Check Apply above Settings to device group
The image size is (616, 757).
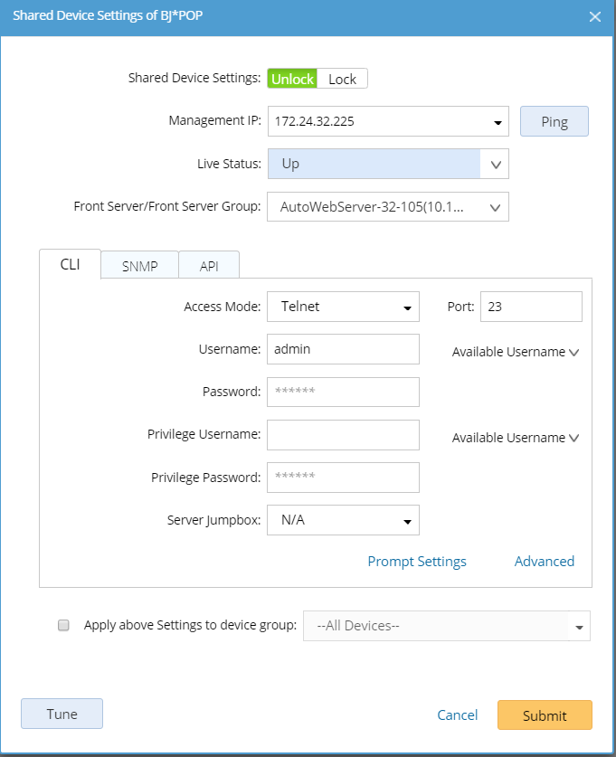coord(63,625)
